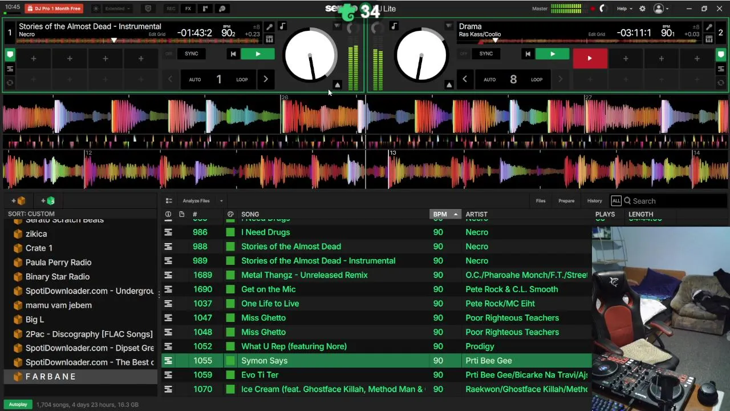The image size is (730, 411).
Task: Enable SYNC on deck 2
Action: click(x=486, y=54)
